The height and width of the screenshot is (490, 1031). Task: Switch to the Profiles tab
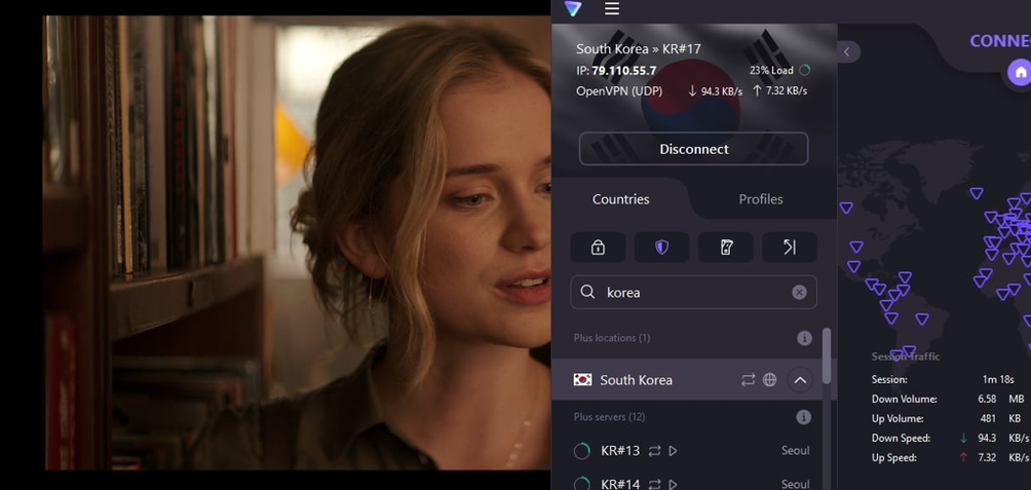(760, 199)
